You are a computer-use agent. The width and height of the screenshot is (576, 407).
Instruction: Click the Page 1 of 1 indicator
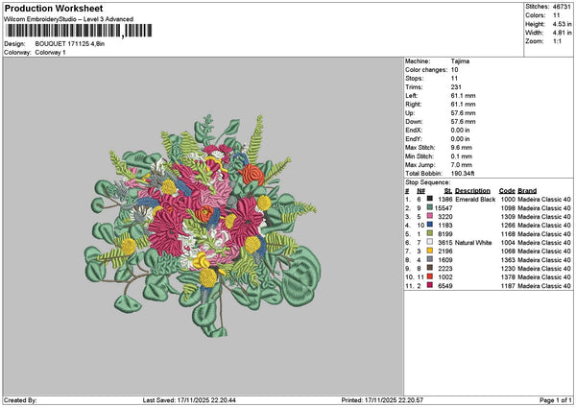point(556,400)
